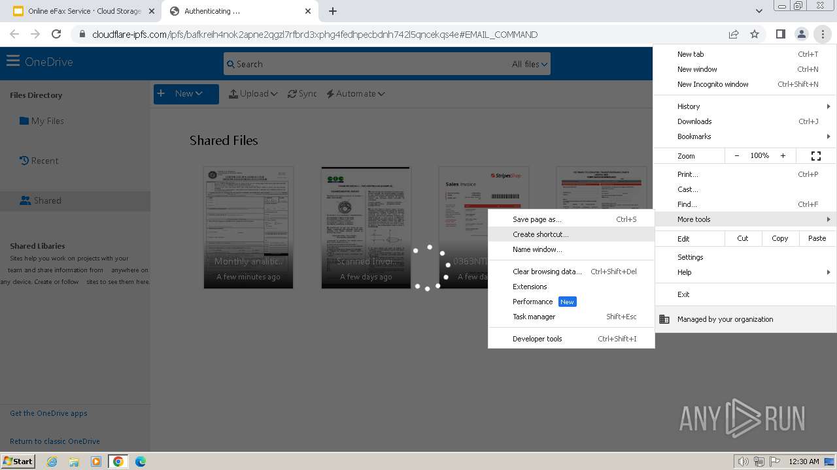The width and height of the screenshot is (837, 470).
Task: Choose Name window in submenu
Action: [x=571, y=249]
